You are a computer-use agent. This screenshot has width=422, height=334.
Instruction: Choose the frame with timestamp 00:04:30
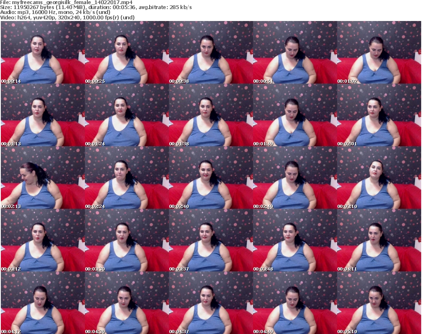point(127,303)
